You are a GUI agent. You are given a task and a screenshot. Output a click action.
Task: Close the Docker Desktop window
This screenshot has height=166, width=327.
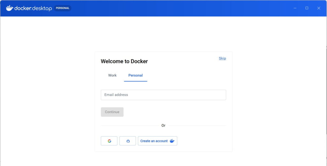(319, 8)
